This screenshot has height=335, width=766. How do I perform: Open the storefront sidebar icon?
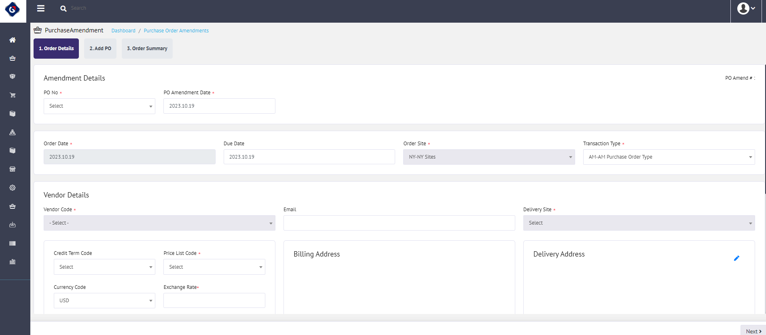(x=13, y=169)
